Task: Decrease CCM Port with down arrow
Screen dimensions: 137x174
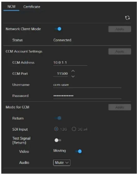Action: click(73, 76)
